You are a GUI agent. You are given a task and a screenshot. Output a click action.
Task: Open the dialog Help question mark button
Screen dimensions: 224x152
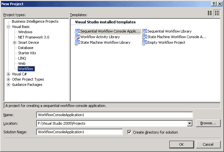213,3
